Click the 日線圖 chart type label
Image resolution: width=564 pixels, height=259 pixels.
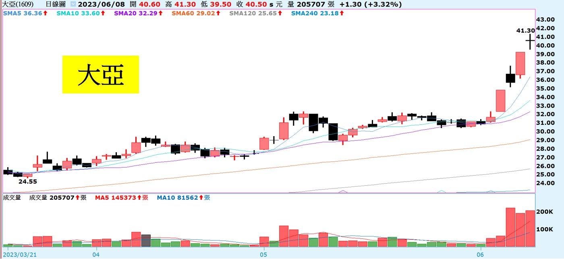click(54, 4)
